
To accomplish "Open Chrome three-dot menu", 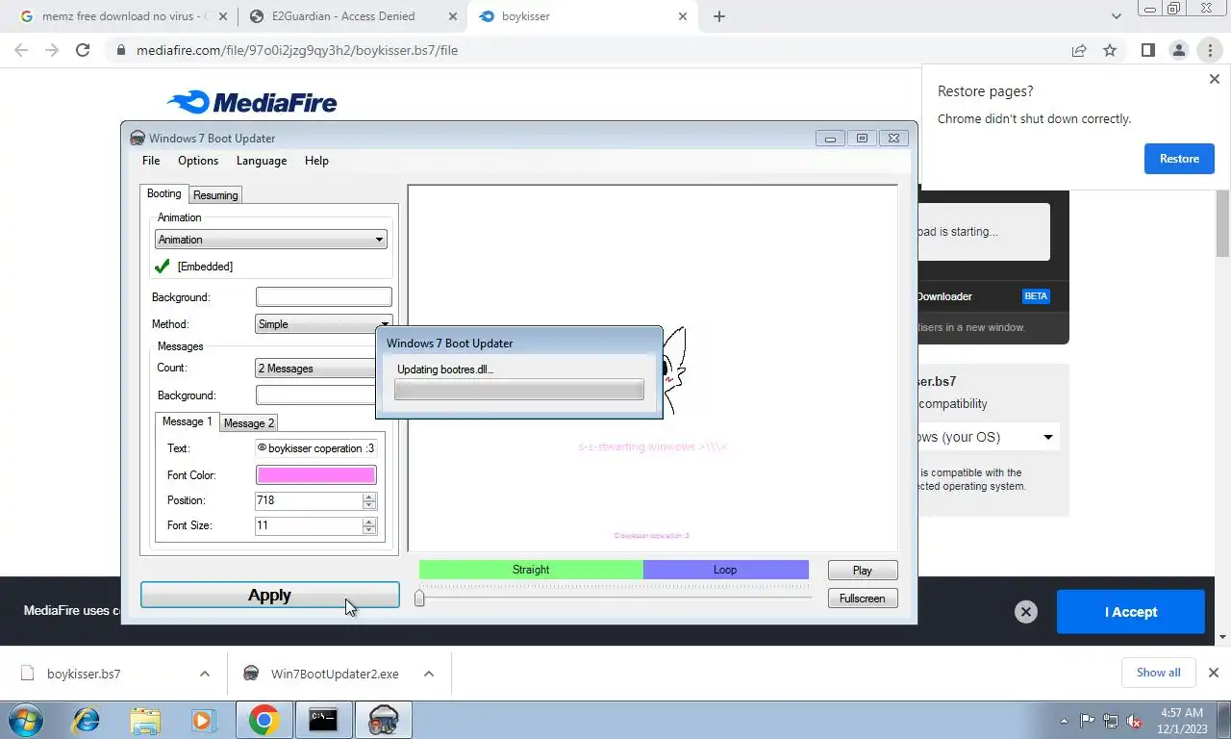I will [1210, 50].
